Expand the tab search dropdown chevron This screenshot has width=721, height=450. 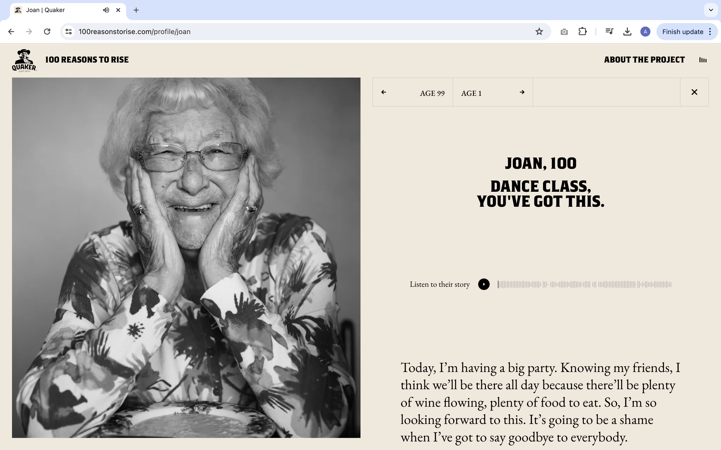pyautogui.click(x=711, y=10)
